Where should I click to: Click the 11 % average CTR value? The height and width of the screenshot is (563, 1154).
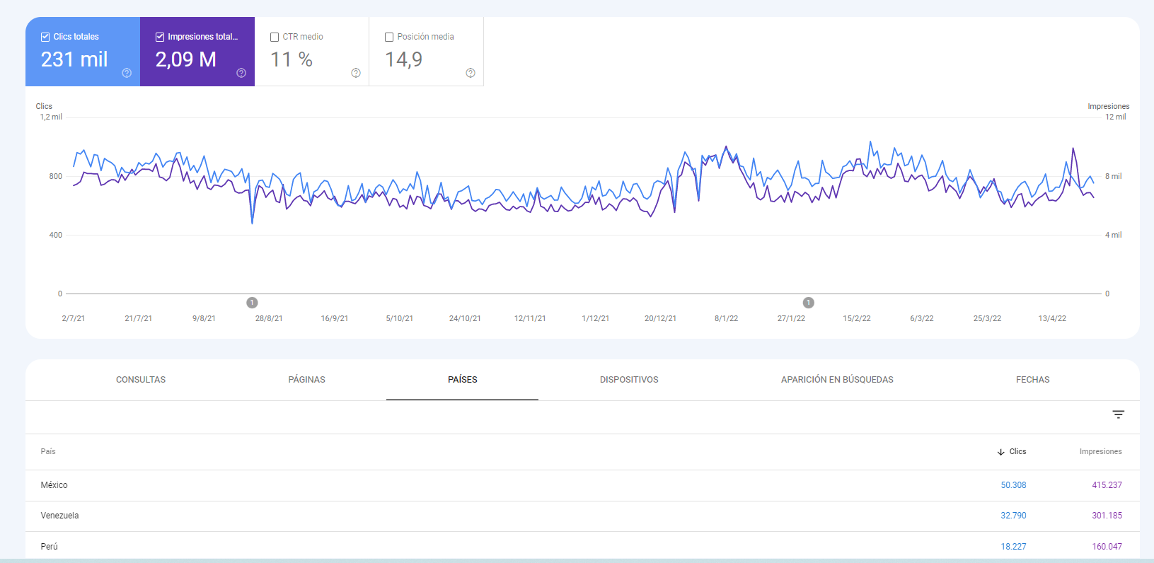click(292, 59)
